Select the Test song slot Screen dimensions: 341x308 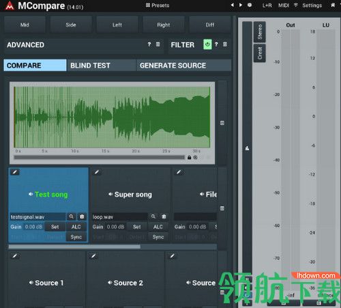click(x=48, y=195)
